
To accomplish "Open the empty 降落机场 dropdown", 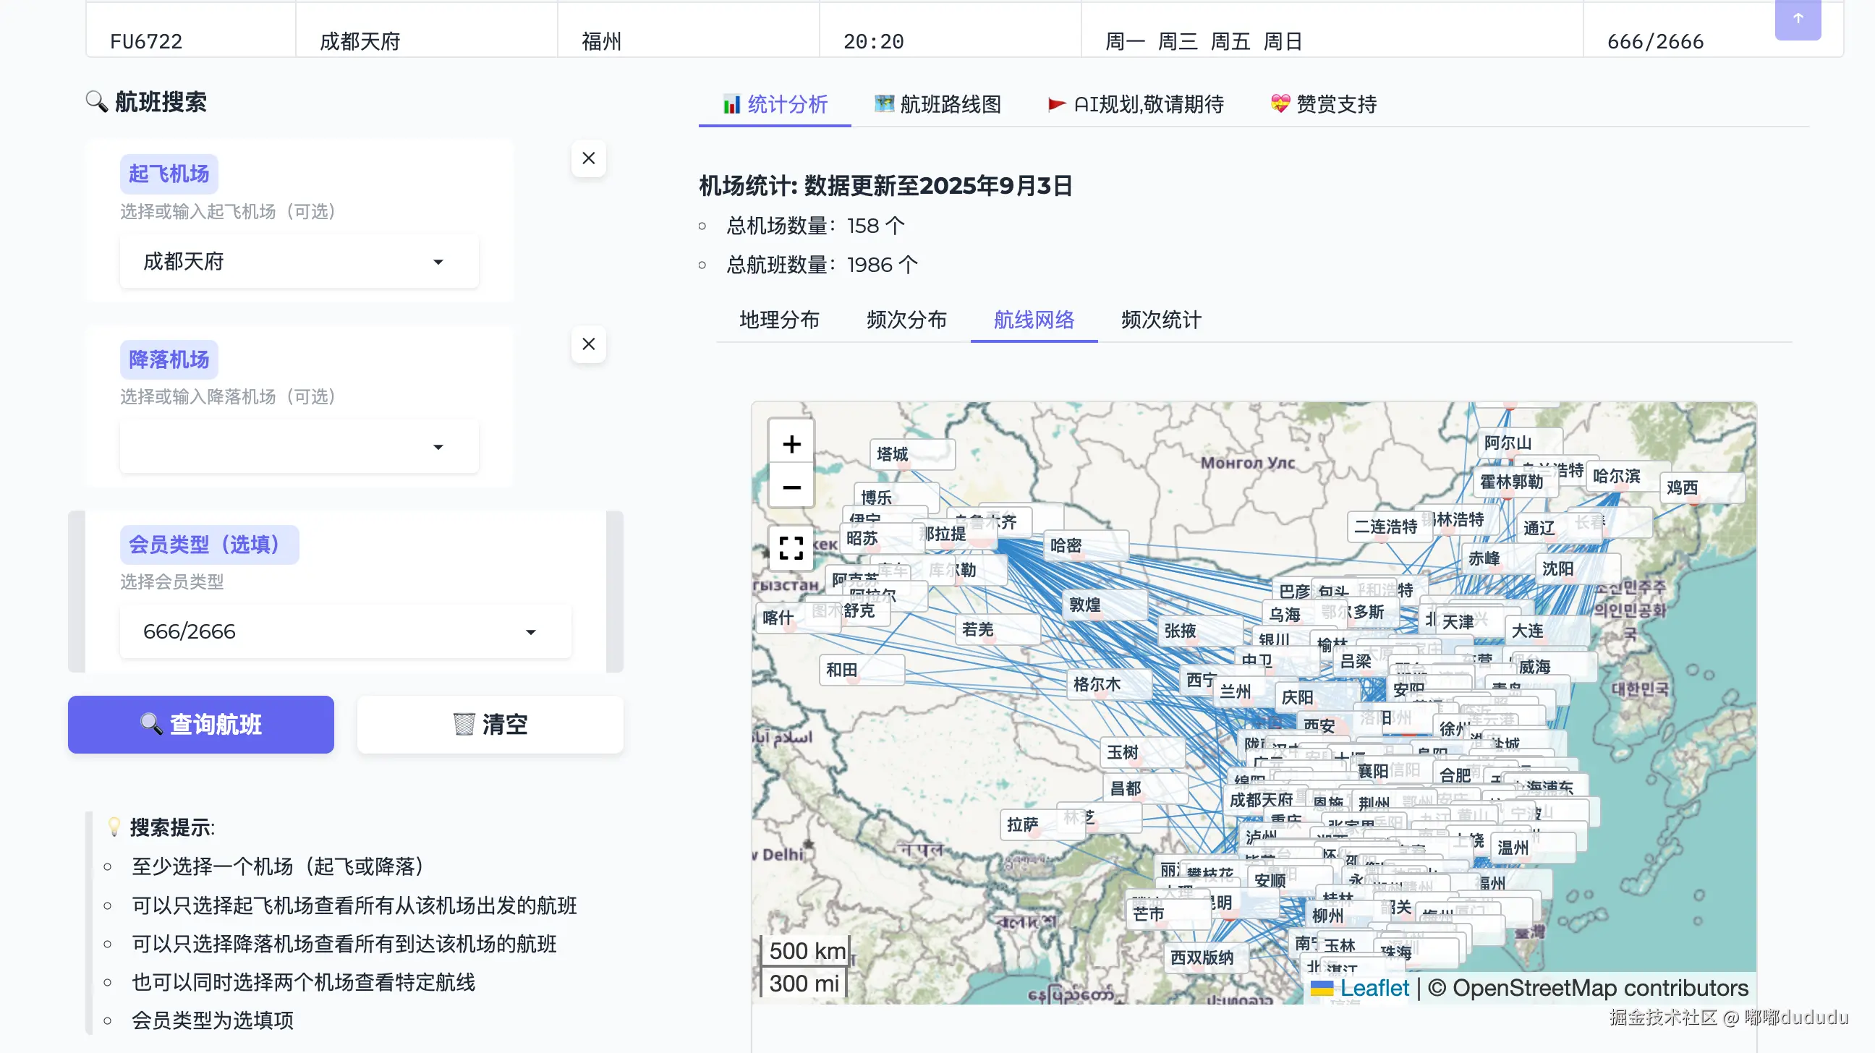I will [299, 447].
